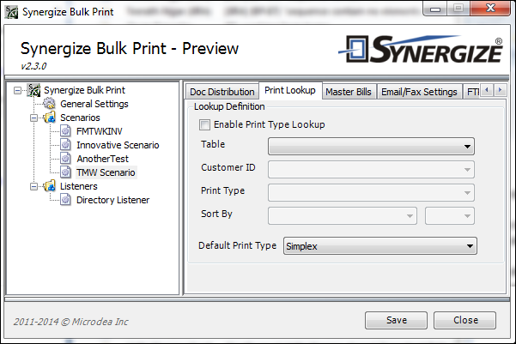Open the Sort By field dropdown
Screen dimensions: 516x344
343,215
